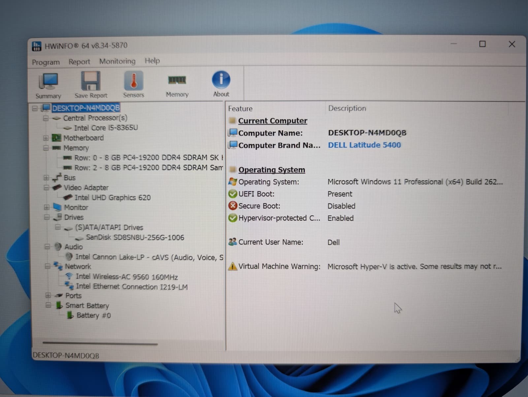Collapse the Audio node

pos(47,247)
